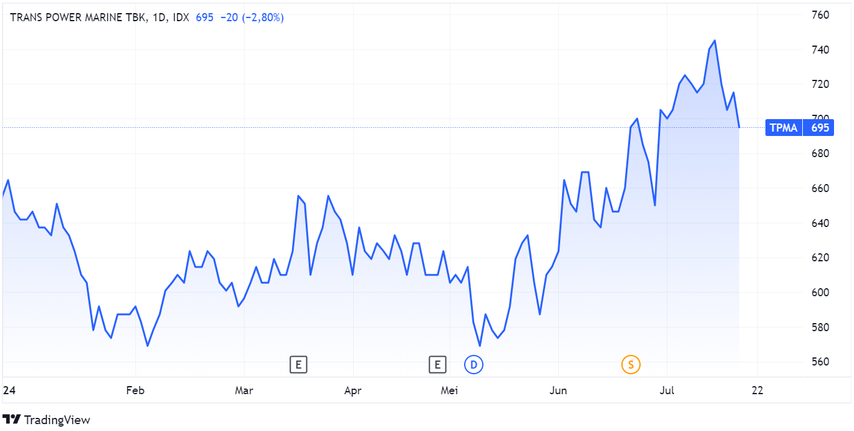This screenshot has width=854, height=431.
Task: Click the 600 price axis label
Action: [x=820, y=293]
